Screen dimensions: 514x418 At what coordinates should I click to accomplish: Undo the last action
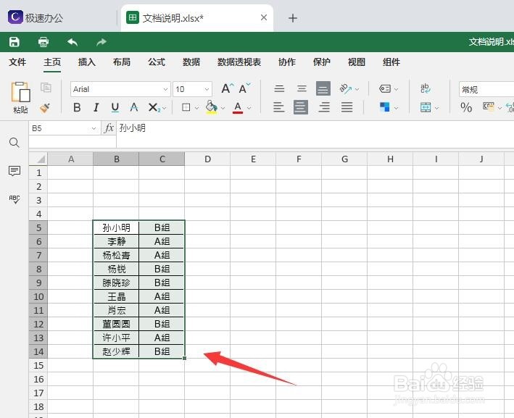[x=72, y=42]
